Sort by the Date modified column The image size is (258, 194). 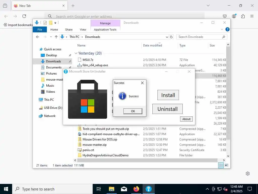tap(152, 45)
